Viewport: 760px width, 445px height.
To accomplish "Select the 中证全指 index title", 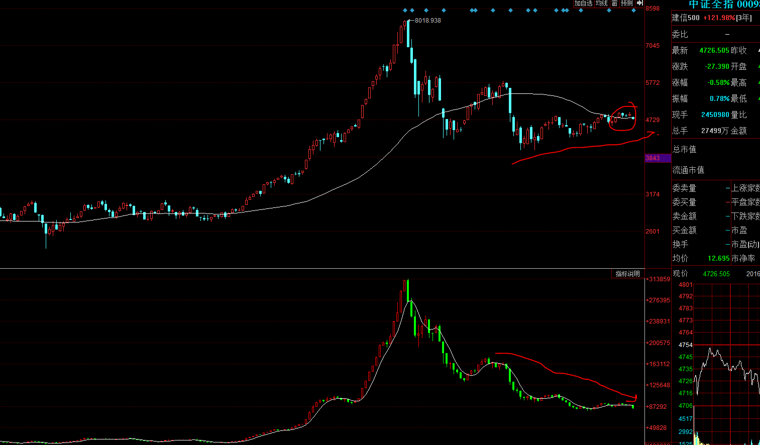I will pyautogui.click(x=711, y=5).
